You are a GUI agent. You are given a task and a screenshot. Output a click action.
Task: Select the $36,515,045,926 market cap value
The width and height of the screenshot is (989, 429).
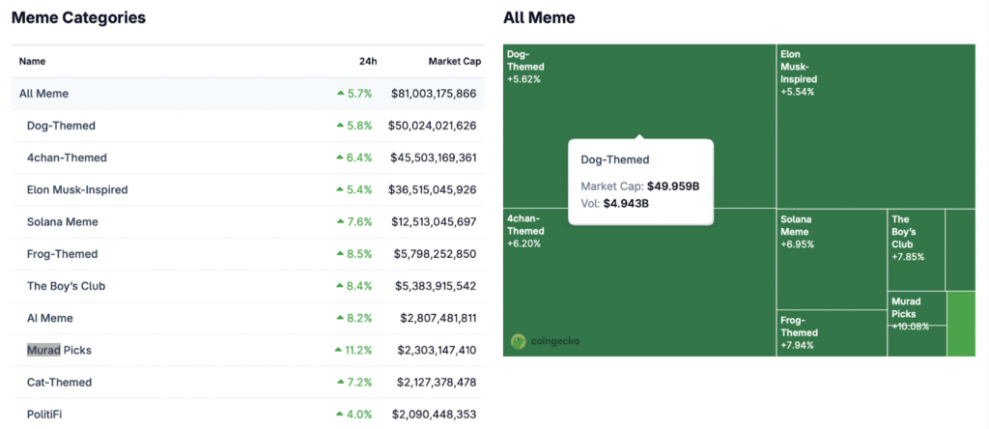pyautogui.click(x=434, y=190)
